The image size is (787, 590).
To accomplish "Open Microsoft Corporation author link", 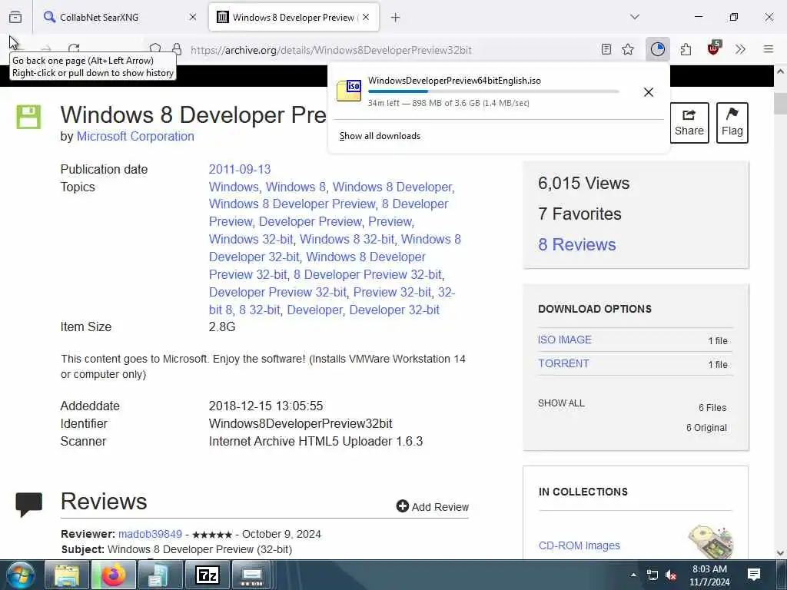I will tap(135, 137).
